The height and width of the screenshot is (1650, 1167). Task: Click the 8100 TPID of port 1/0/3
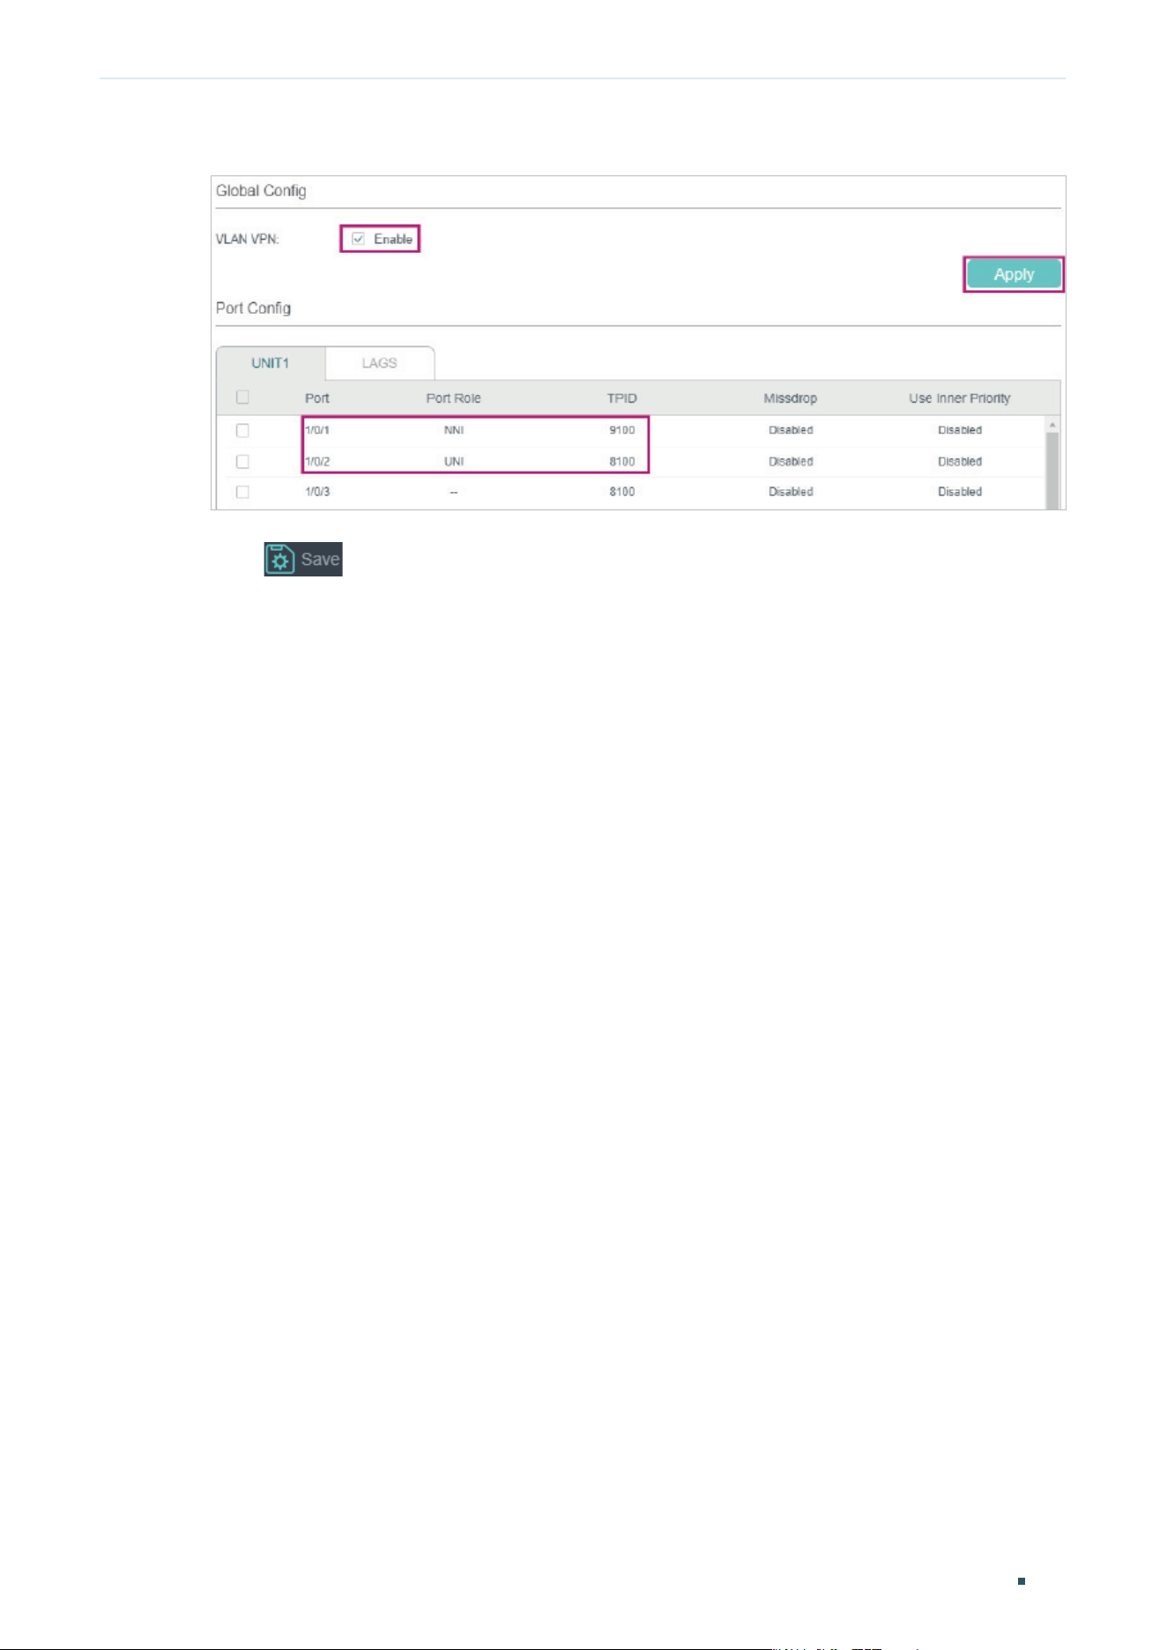coord(622,492)
